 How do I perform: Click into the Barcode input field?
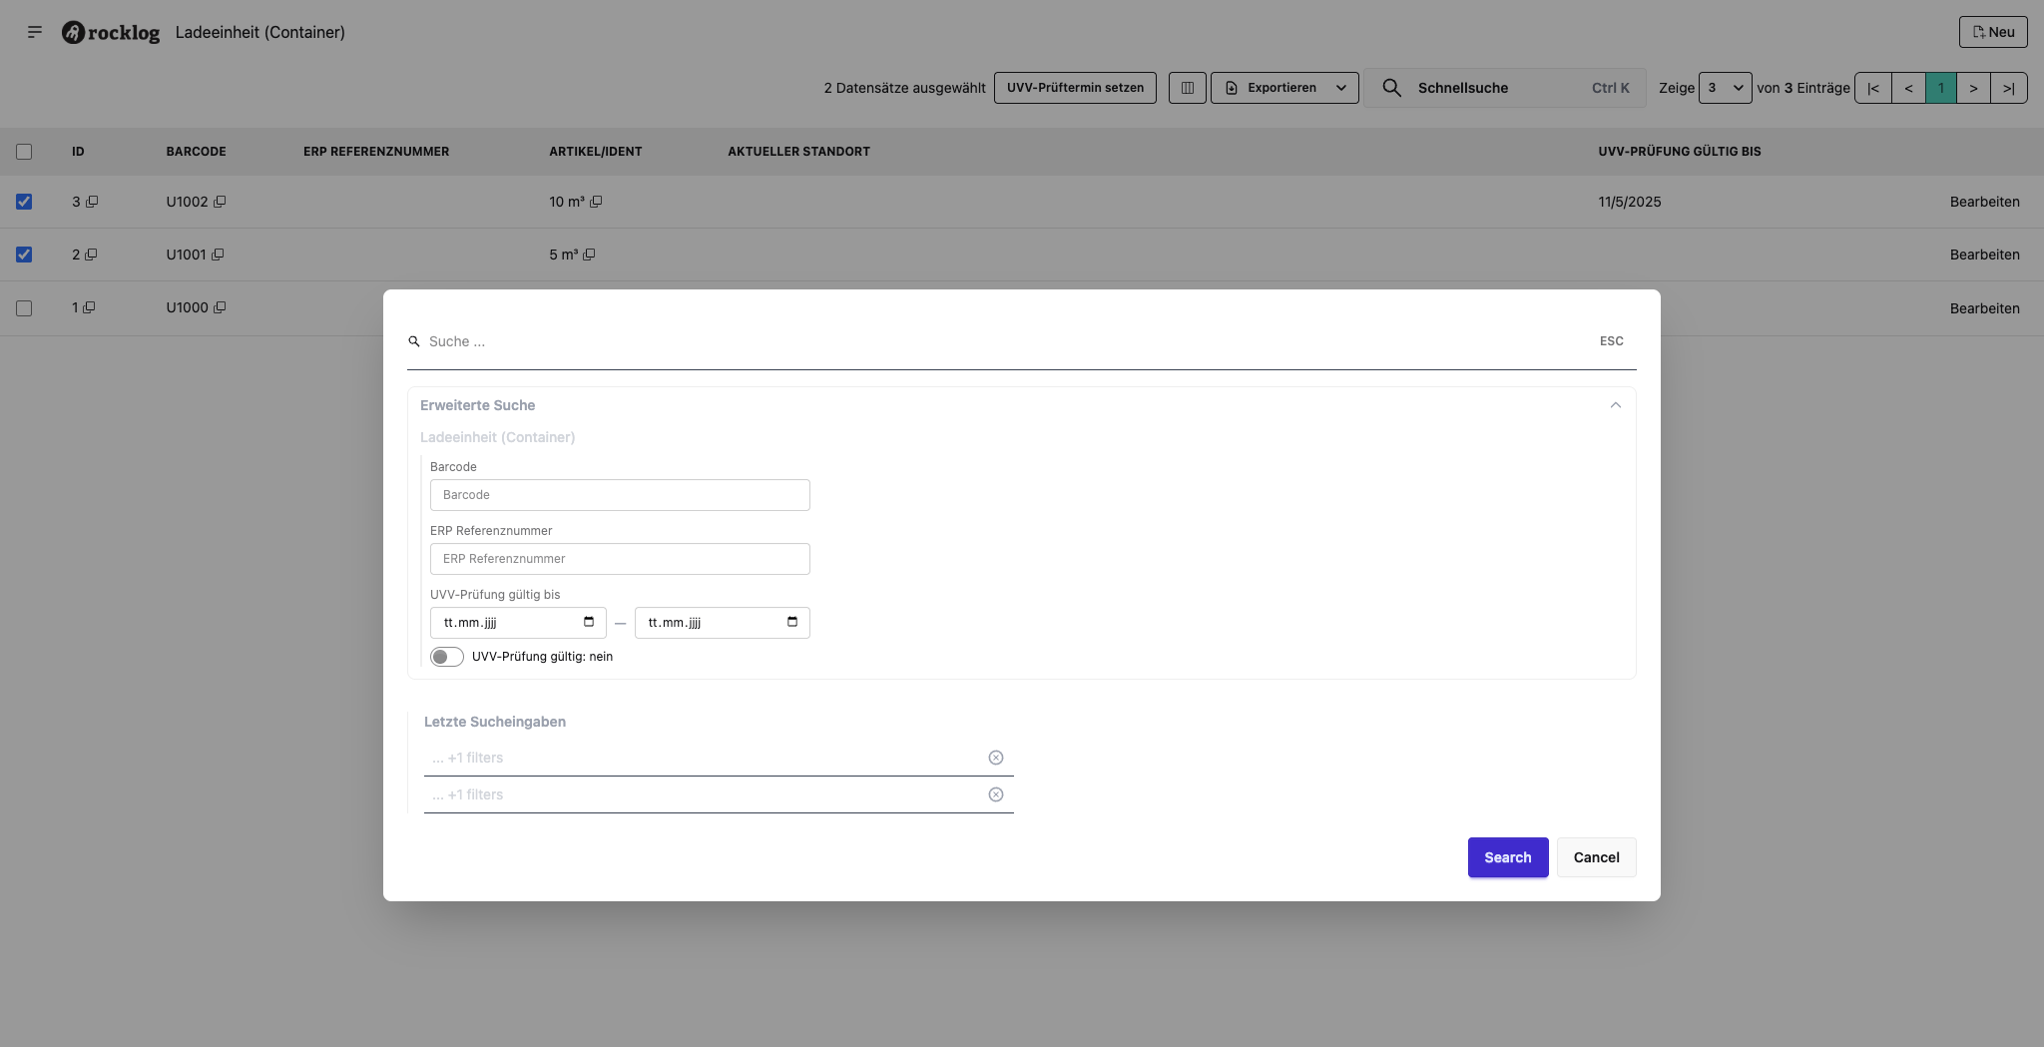620,495
